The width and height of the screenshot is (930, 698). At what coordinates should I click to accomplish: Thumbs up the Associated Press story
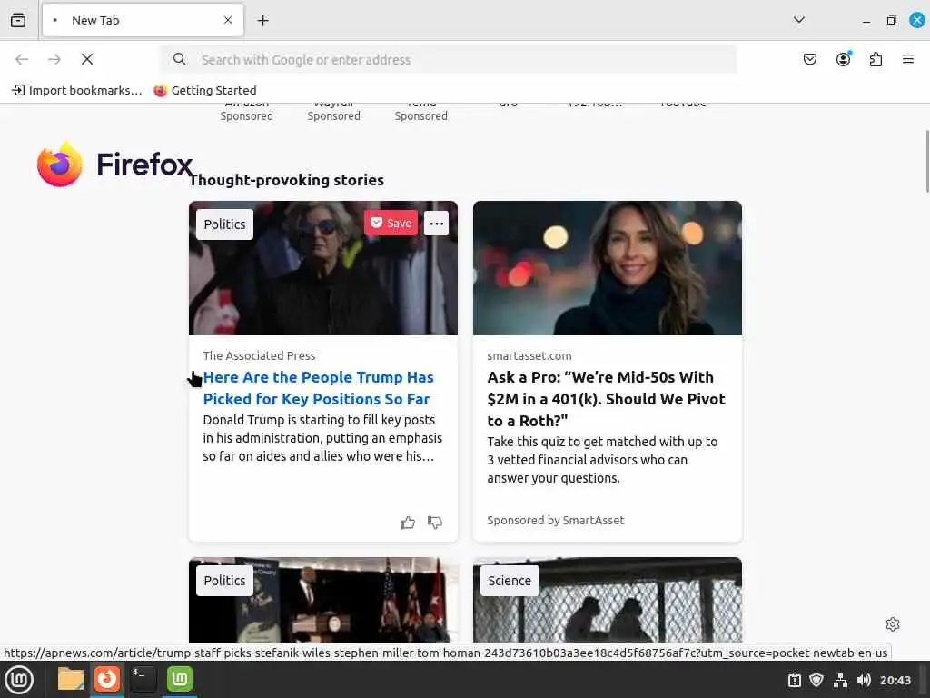(408, 523)
